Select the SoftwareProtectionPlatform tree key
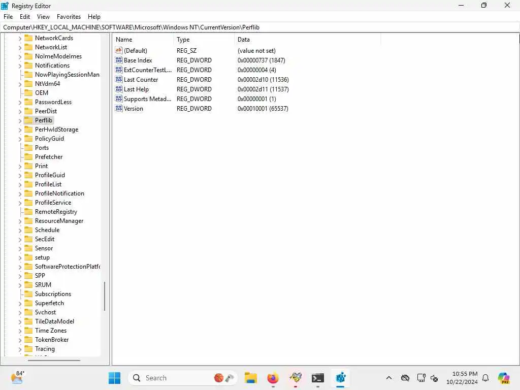Image resolution: width=520 pixels, height=390 pixels. tap(68, 267)
